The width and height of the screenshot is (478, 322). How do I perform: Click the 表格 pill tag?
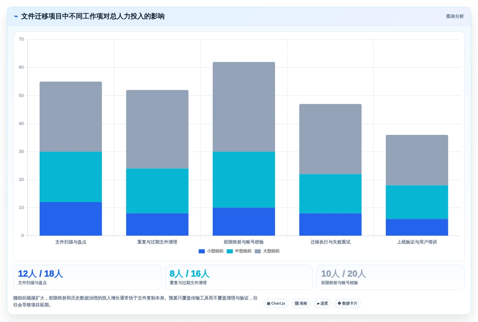301,303
